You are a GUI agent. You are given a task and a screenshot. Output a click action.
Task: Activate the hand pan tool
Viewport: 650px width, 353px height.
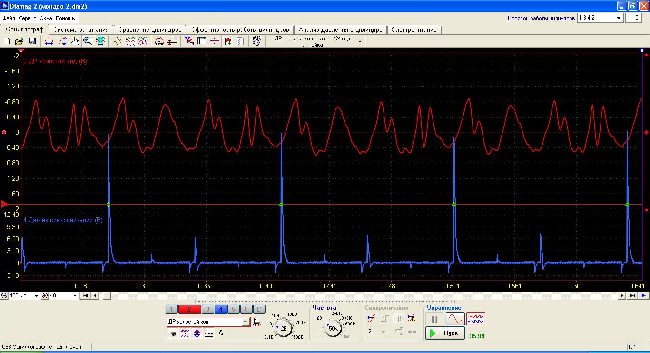75,41
